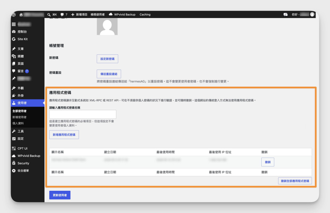This screenshot has height=213, width=330.
Task: Open 設定 settings icon in sidebar
Action: 14,139
